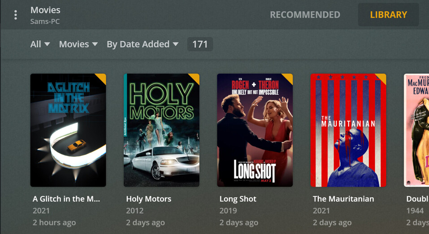This screenshot has width=429, height=234.
Task: Click the Long Shot title link
Action: coord(238,199)
